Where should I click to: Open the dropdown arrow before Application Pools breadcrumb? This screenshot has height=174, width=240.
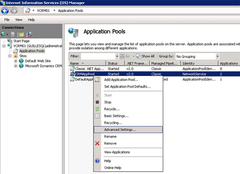coord(54,11)
